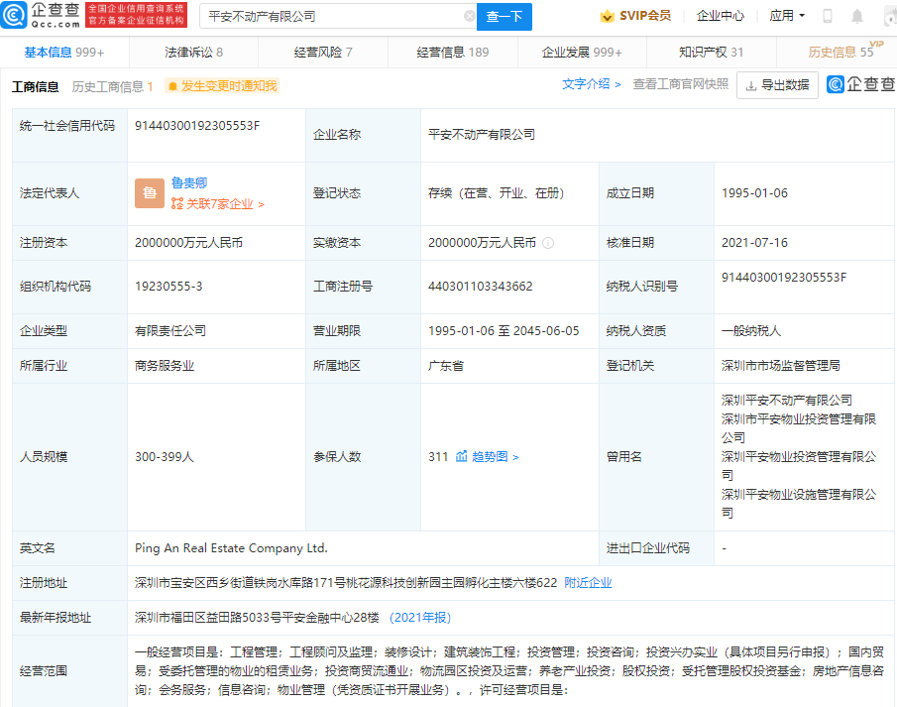Click the 人员规模 value 300-399人
Viewport: 897px width, 707px height.
pyautogui.click(x=165, y=456)
